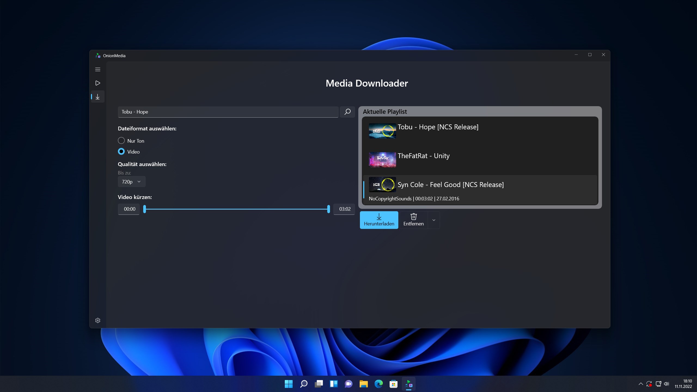Click the trim slider end handle
Image resolution: width=697 pixels, height=392 pixels.
(329, 209)
